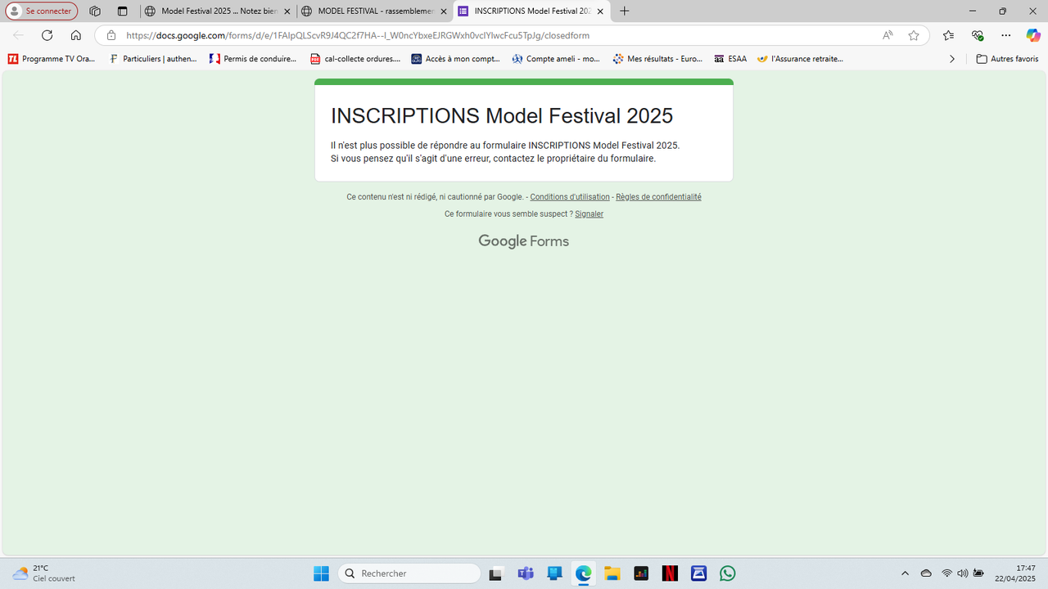Click the Windows Rechercher search box
Viewport: 1048px width, 589px height.
[x=409, y=573]
